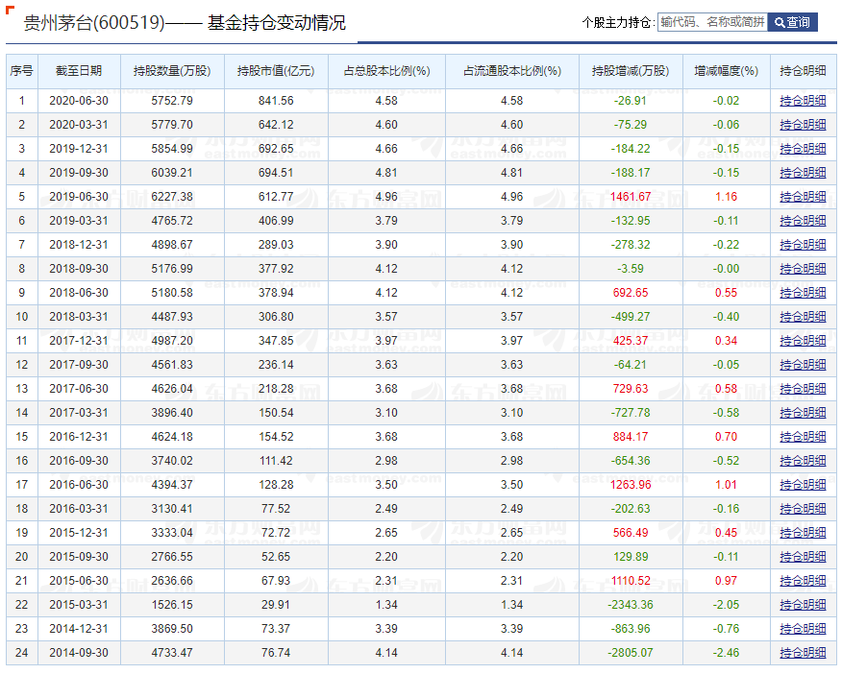The width and height of the screenshot is (842, 674).
Task: Click the market value 841.56
Action: pyautogui.click(x=276, y=101)
